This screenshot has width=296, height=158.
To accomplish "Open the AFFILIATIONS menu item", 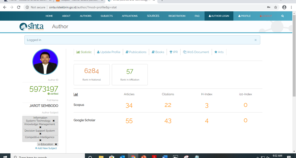I will pyautogui.click(x=129, y=16).
